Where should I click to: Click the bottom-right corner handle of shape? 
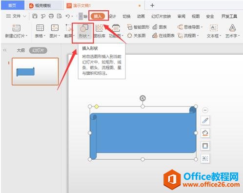196,159
